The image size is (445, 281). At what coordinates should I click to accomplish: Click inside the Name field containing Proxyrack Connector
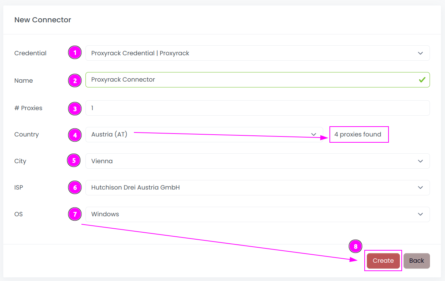click(220, 80)
